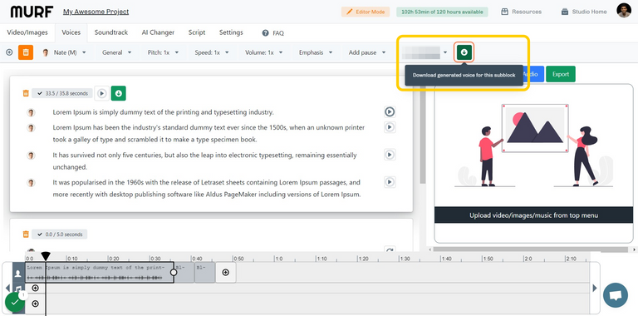Click the voice track person icon
Viewport: 638px width, 316px height.
point(18,274)
